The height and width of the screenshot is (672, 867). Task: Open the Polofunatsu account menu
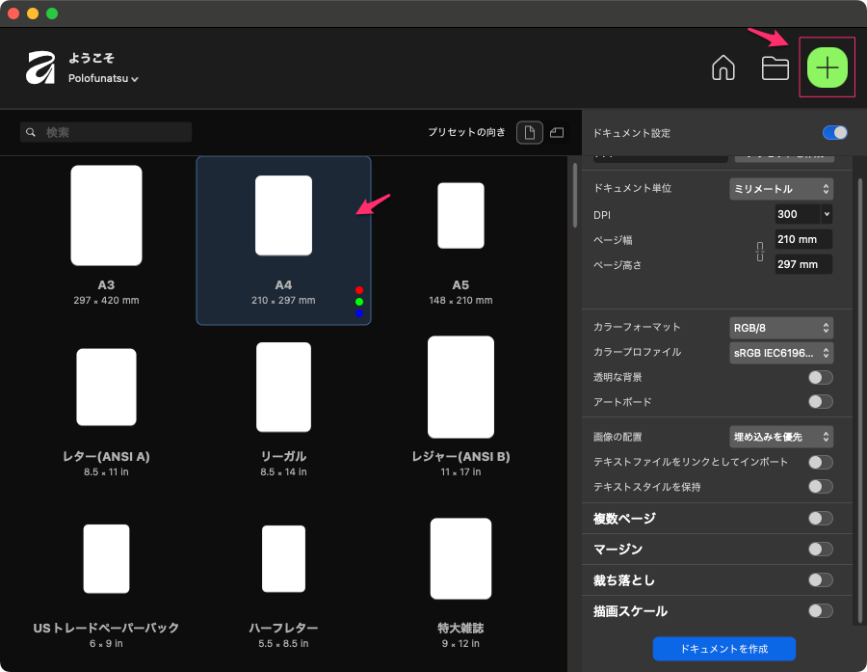tap(103, 79)
